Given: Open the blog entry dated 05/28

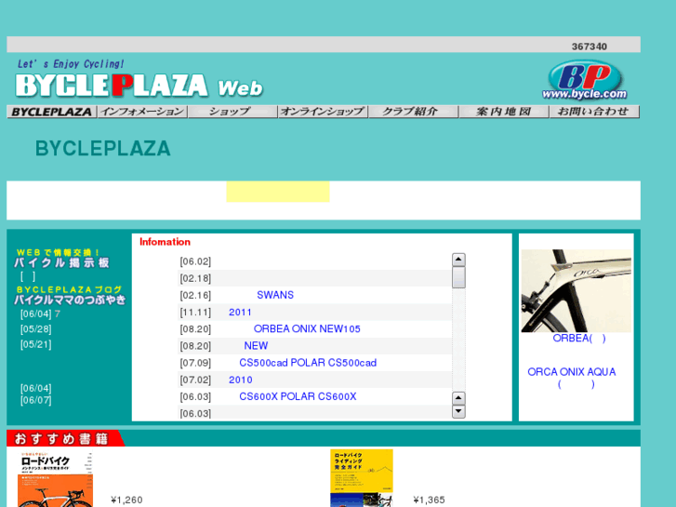Looking at the screenshot, I should (35, 329).
